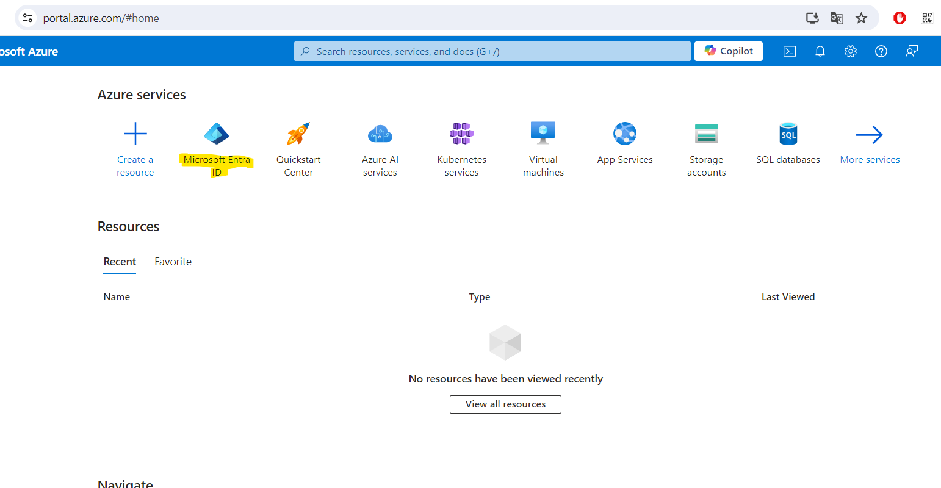Open Copilot
941x488 pixels.
pyautogui.click(x=729, y=51)
